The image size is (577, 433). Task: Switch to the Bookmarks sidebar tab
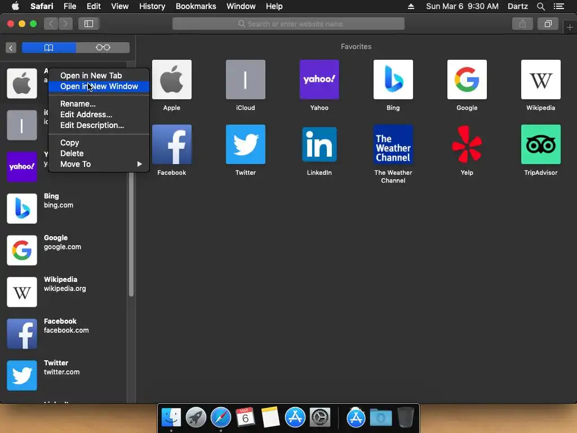click(x=49, y=47)
